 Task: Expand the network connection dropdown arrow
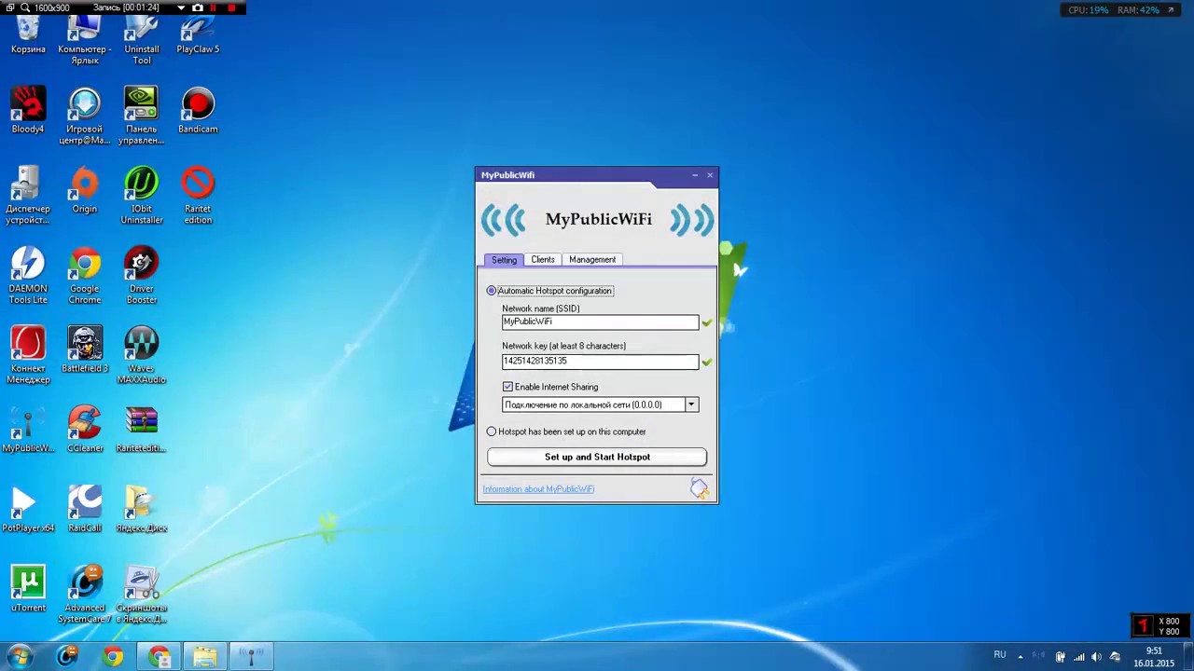(x=691, y=404)
